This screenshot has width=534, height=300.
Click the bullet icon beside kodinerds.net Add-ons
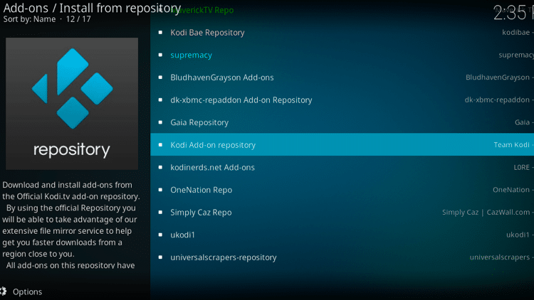pos(160,167)
